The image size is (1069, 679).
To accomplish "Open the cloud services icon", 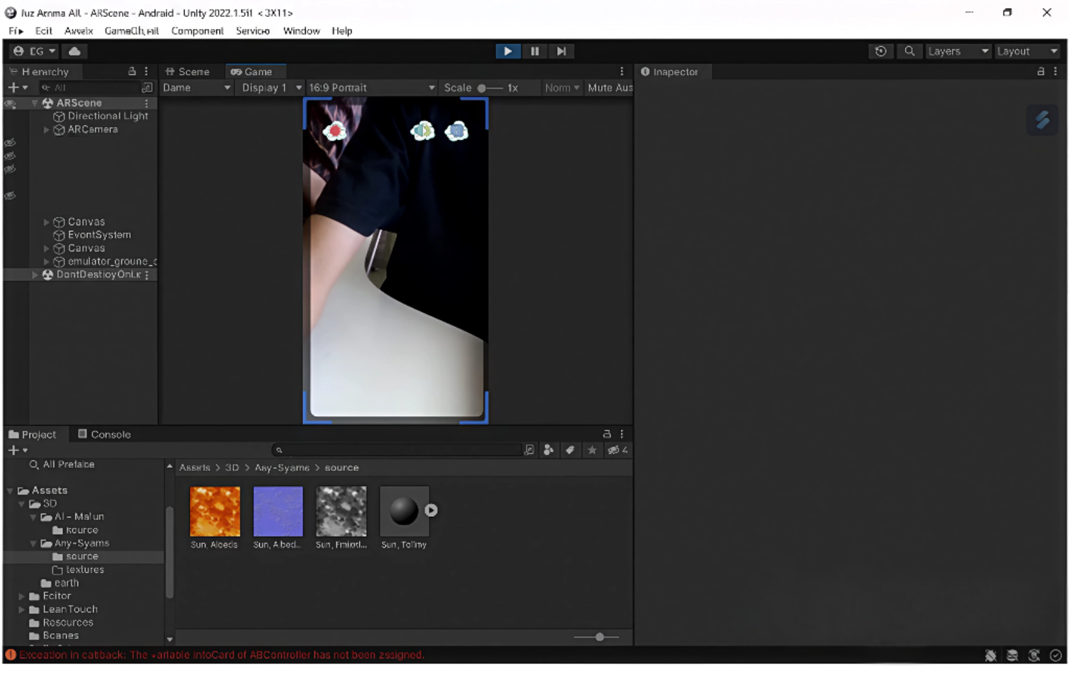I will (74, 52).
